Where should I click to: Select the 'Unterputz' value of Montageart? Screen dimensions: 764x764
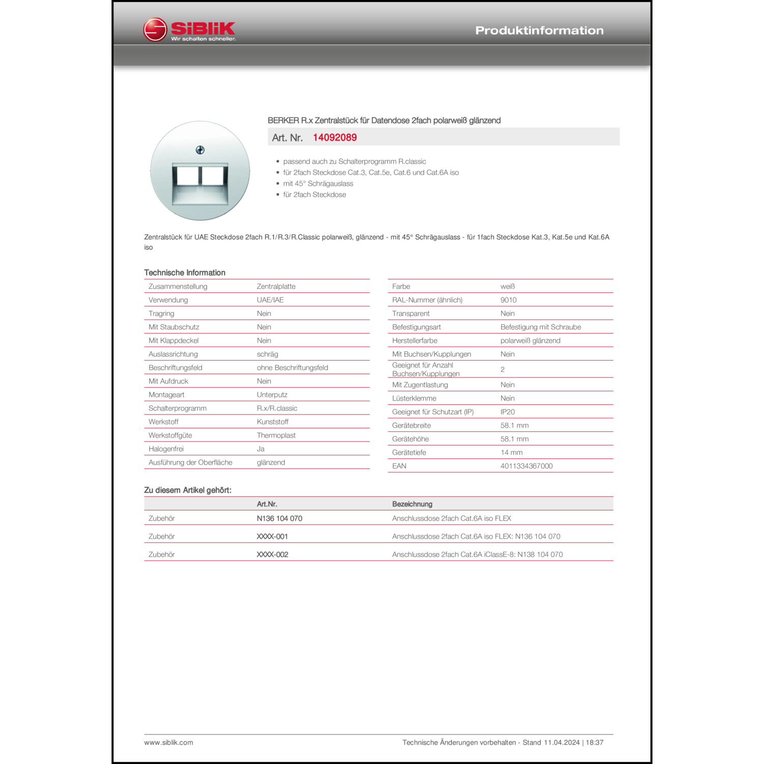pyautogui.click(x=272, y=395)
